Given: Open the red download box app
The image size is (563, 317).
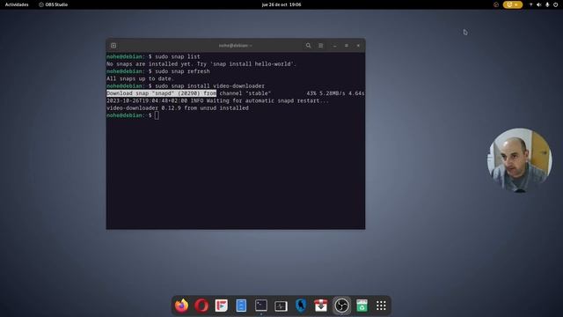Looking at the screenshot, I should tap(320, 306).
